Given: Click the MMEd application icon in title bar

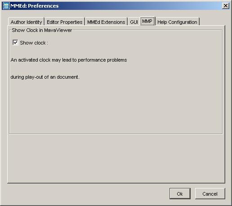Looking at the screenshot, I should [x=6, y=6].
